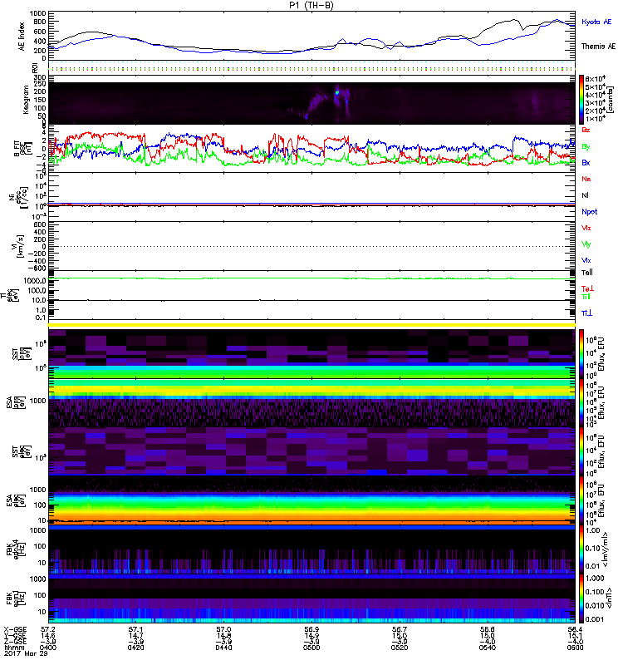
Task: Click the 1000 tick on the AE Index axis
Action: pyautogui.click(x=37, y=13)
